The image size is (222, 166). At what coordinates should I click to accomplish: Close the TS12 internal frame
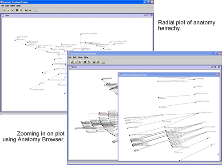click(x=219, y=67)
